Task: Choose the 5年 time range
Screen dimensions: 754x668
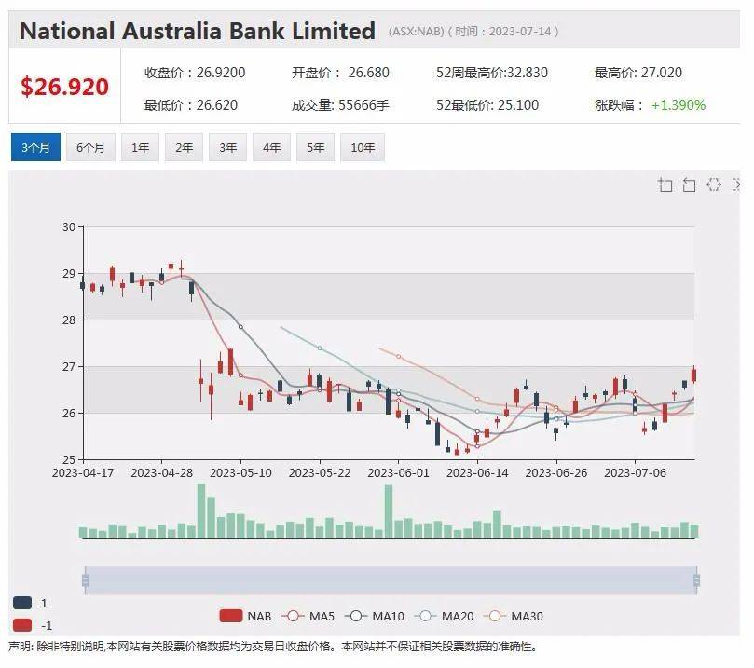Action: pos(317,148)
